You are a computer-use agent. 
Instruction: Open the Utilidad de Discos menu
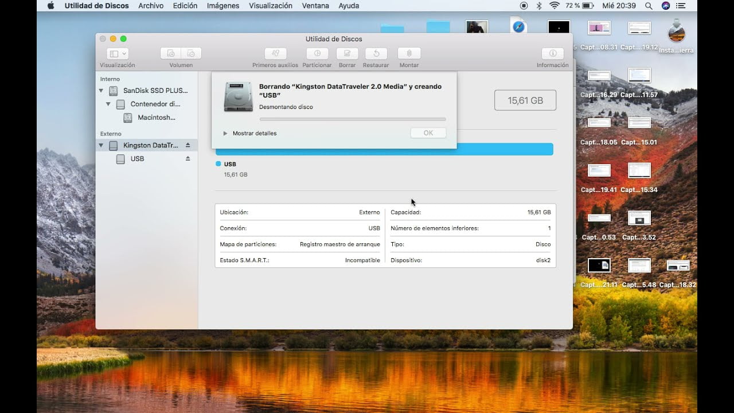(x=97, y=6)
